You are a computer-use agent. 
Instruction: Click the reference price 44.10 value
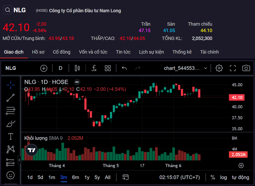point(206,31)
